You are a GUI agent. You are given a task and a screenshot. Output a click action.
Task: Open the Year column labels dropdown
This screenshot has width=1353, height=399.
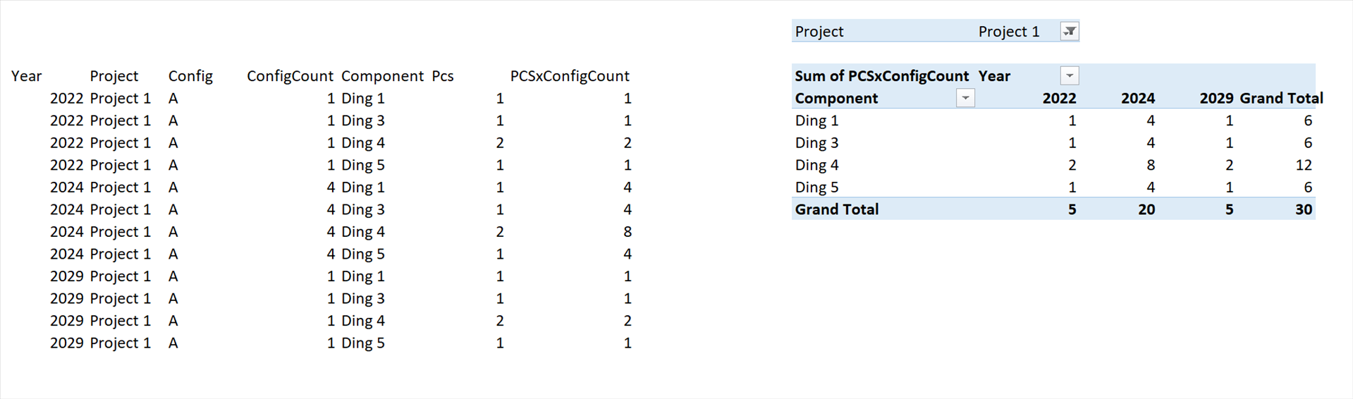1070,75
